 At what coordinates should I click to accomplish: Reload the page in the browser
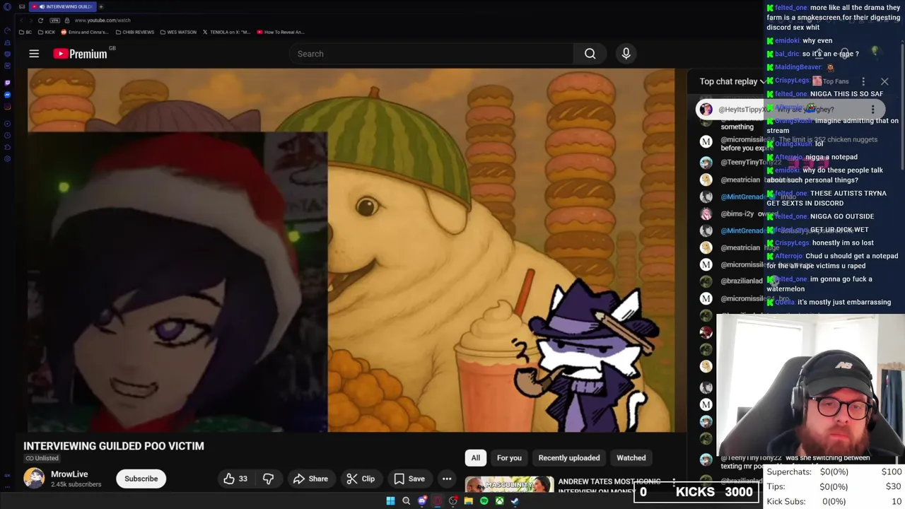(40, 21)
